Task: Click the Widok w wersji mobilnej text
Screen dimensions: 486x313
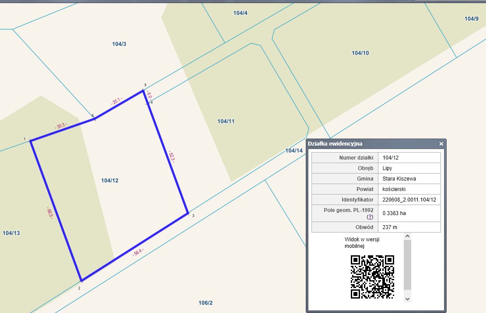Action: tap(362, 243)
